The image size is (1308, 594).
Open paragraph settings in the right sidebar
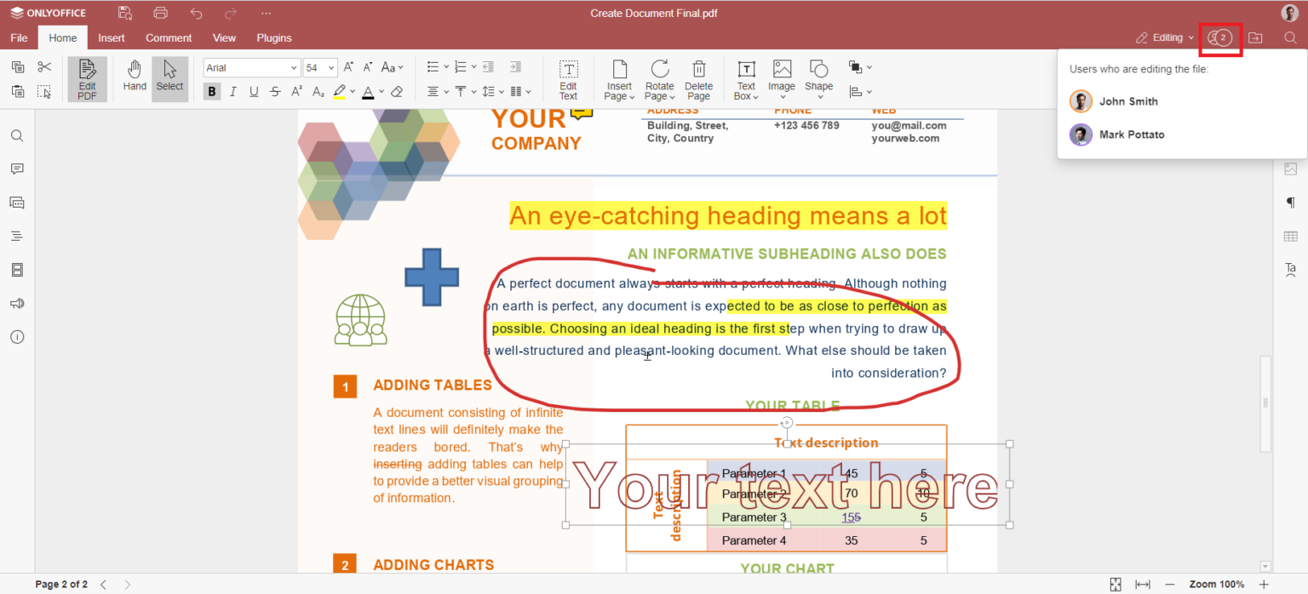[x=1290, y=203]
